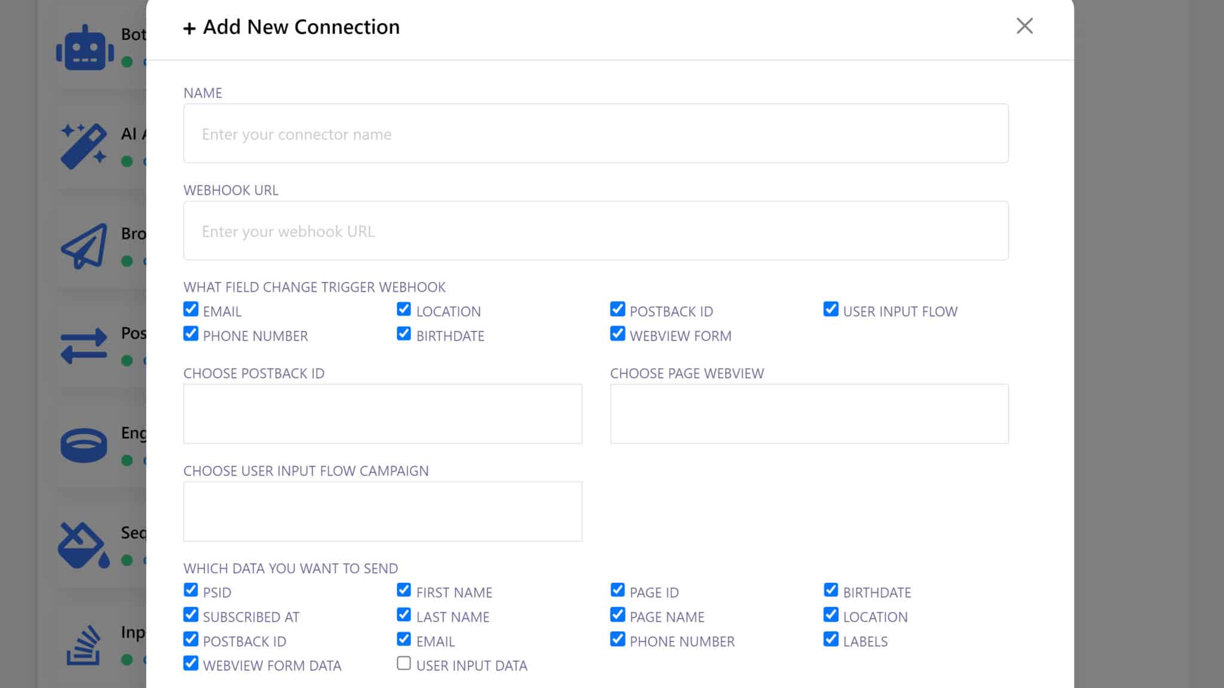Click the stack overflow Input icon
This screenshot has width=1224, height=688.
tap(84, 645)
